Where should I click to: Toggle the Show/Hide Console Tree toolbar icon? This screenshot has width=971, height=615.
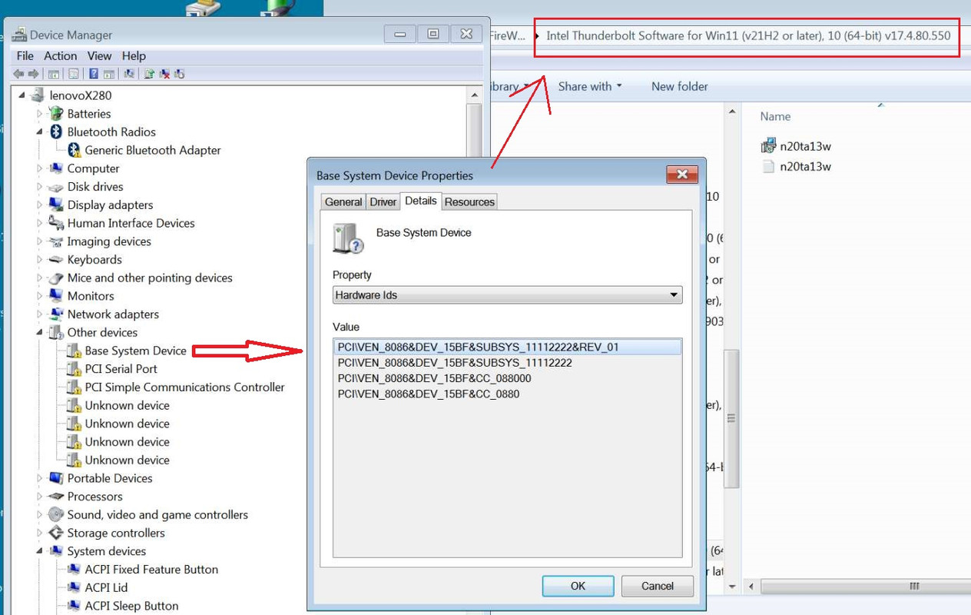(x=54, y=74)
